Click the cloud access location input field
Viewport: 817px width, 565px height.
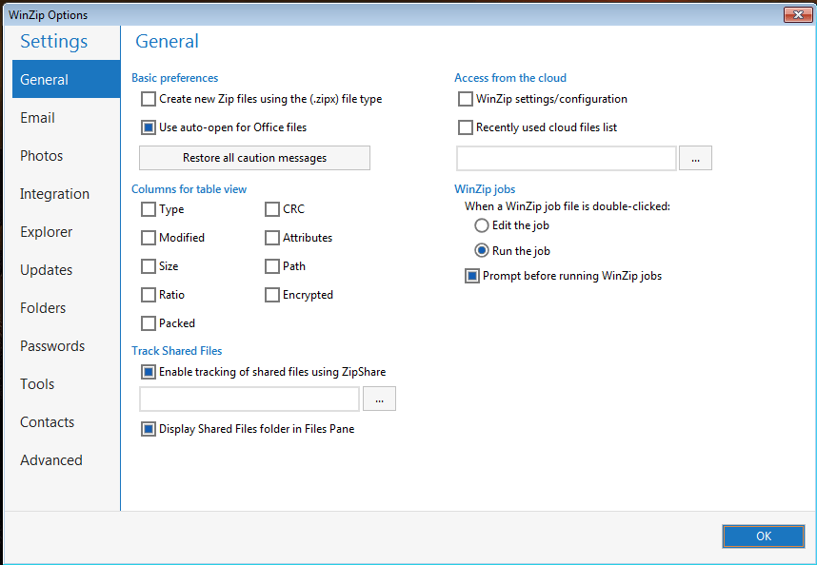pyautogui.click(x=567, y=158)
